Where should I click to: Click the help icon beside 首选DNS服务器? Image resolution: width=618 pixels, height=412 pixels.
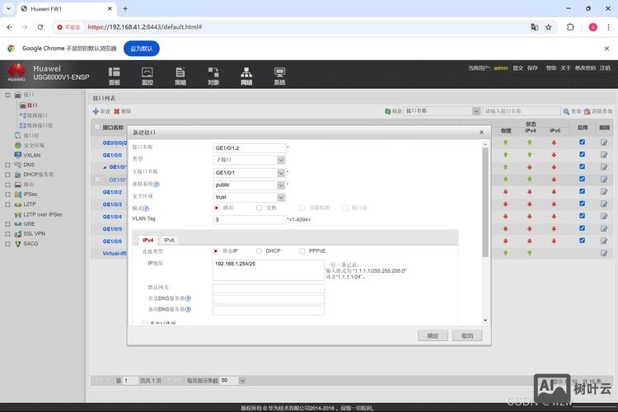tap(188, 298)
